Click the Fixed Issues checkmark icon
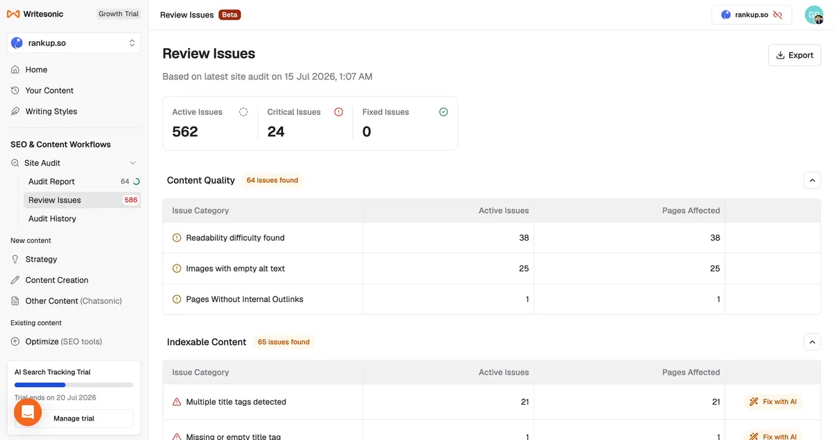Viewport: 835px width, 440px height. (x=444, y=112)
